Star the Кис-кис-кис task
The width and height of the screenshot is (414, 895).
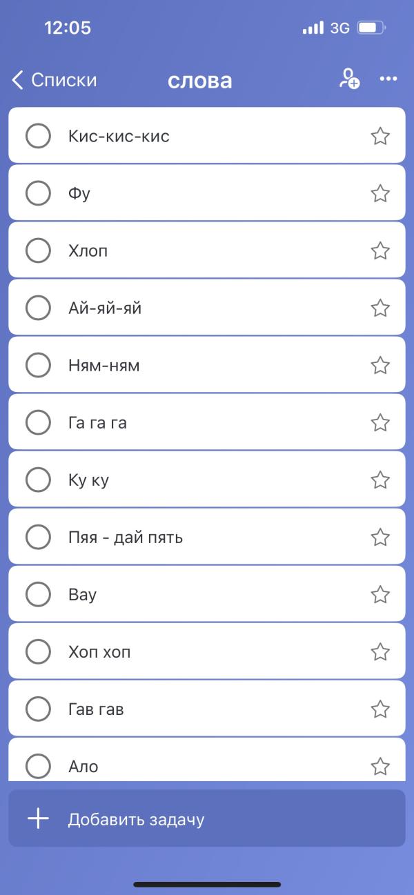[380, 136]
